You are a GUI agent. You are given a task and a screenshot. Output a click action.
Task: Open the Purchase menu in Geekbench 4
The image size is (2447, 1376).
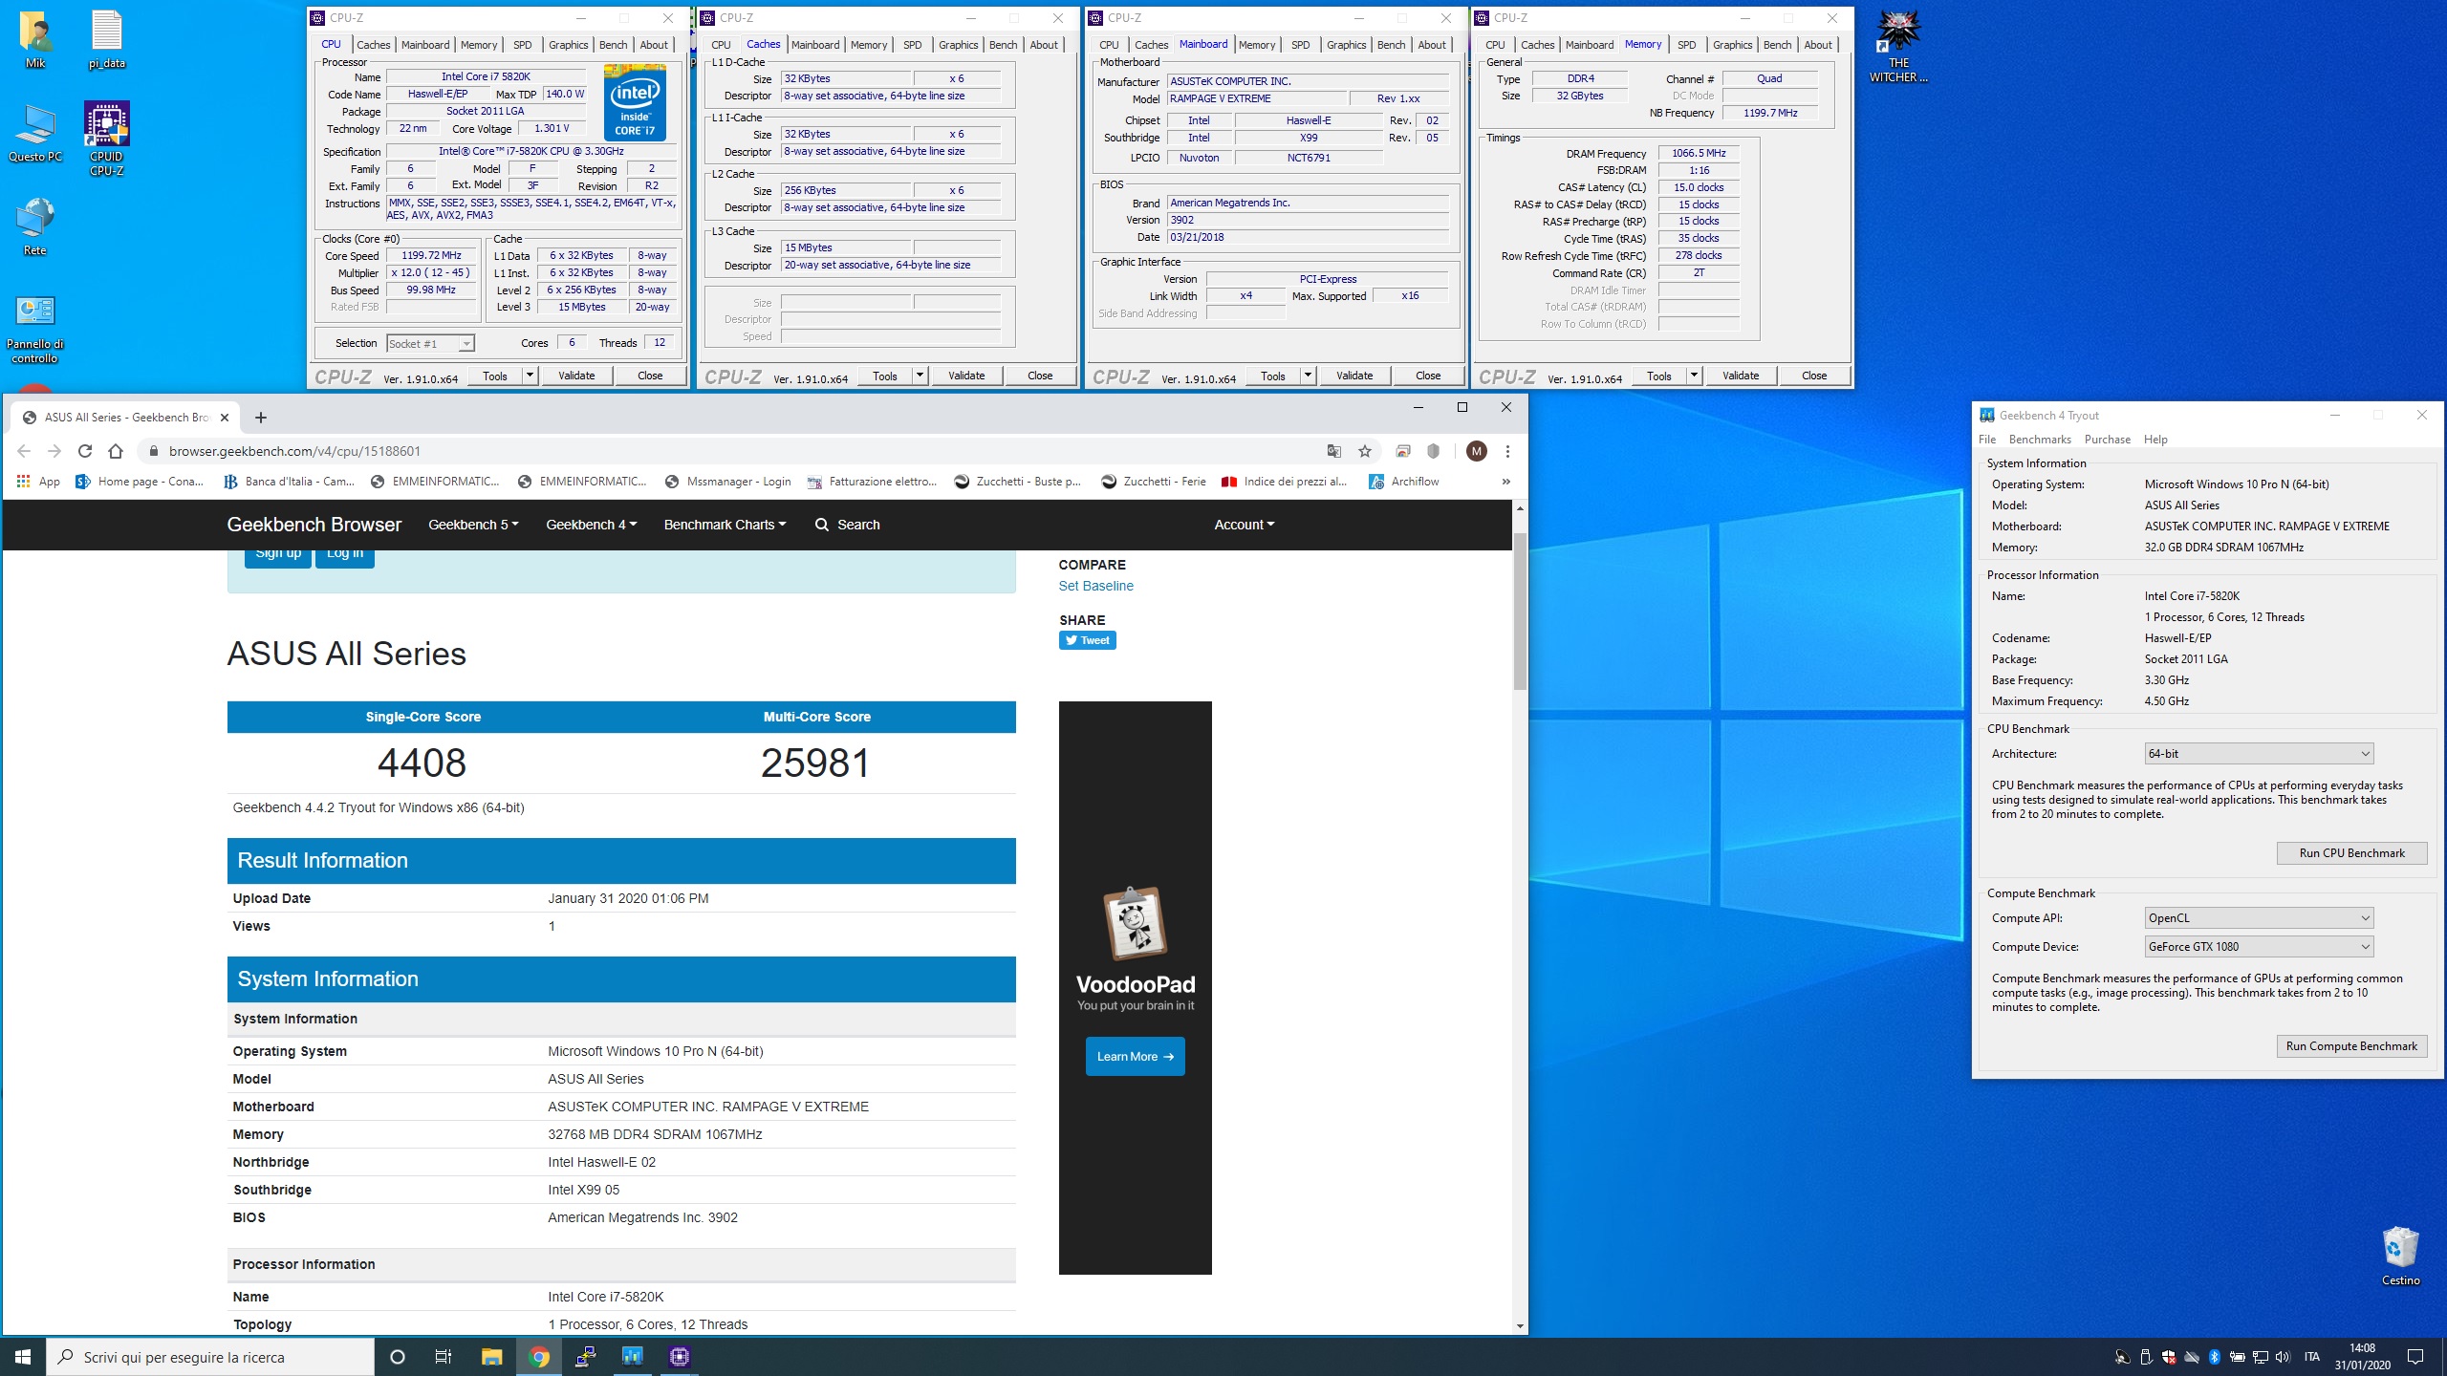tap(2107, 440)
